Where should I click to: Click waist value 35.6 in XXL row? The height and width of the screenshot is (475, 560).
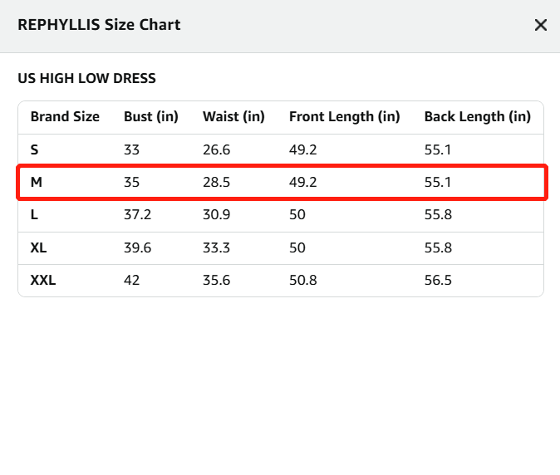point(216,280)
